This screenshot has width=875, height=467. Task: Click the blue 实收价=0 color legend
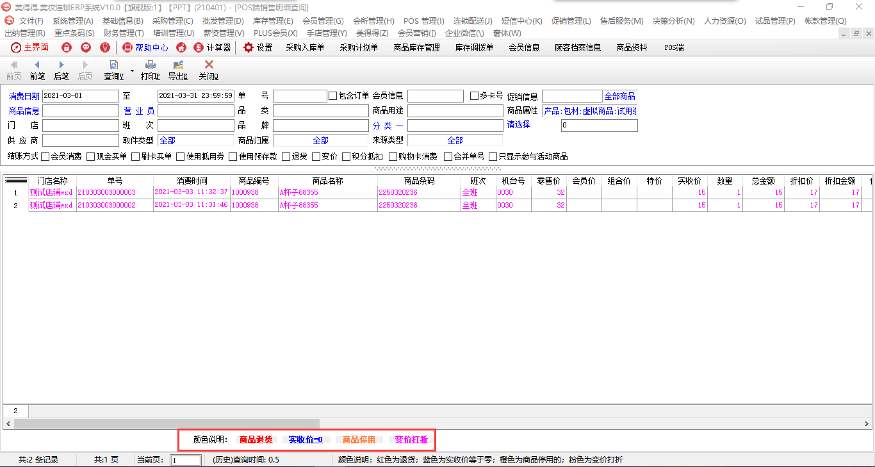[307, 439]
